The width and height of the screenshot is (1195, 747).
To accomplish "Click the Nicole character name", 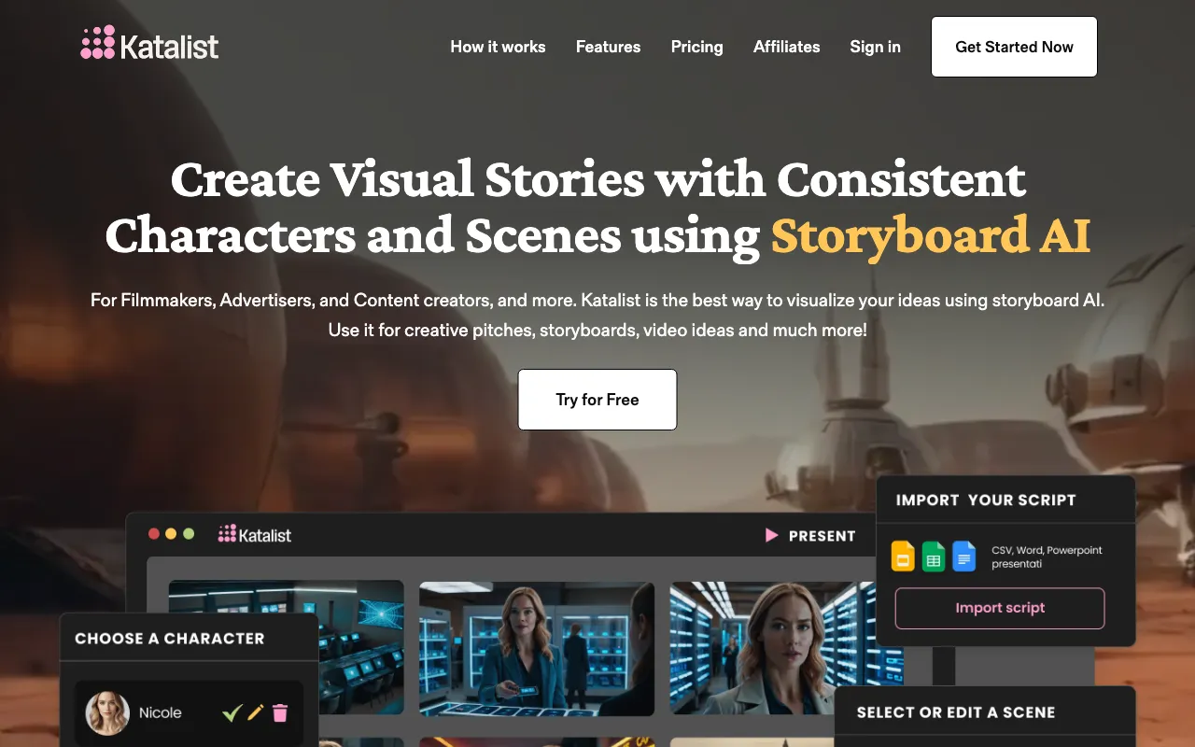I will 161,712.
